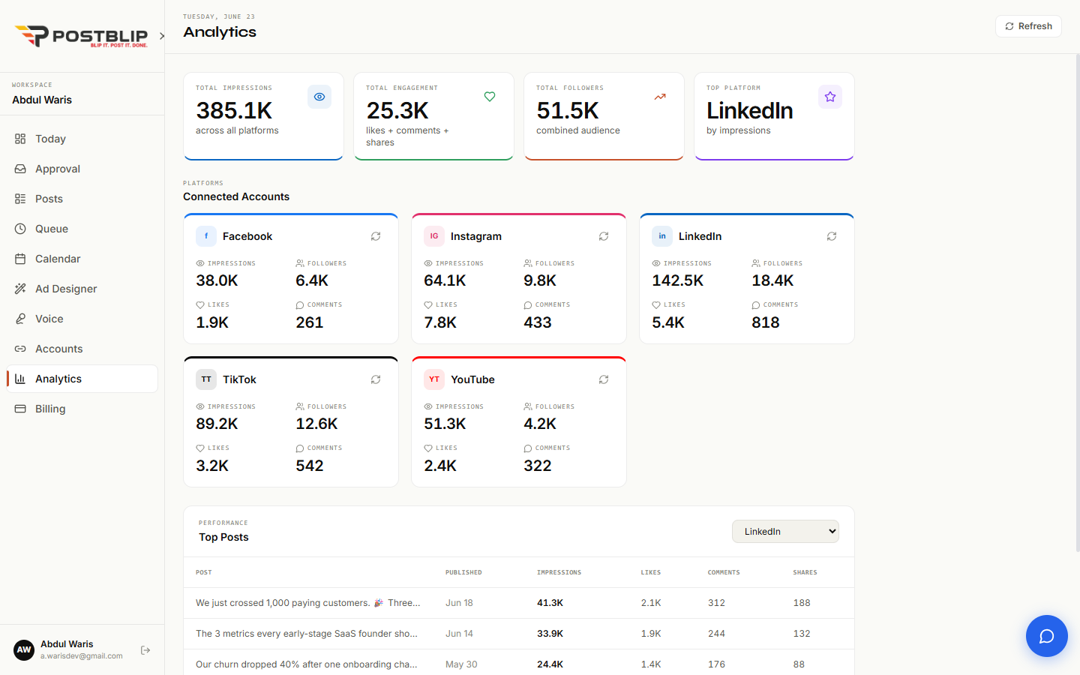This screenshot has height=675, width=1080.
Task: Collapse sidebar using chevron next to logo
Action: (x=162, y=36)
